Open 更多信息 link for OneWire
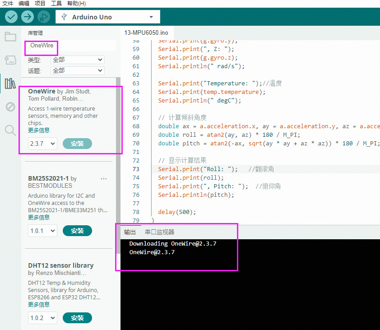The height and width of the screenshot is (330, 380). [39, 130]
